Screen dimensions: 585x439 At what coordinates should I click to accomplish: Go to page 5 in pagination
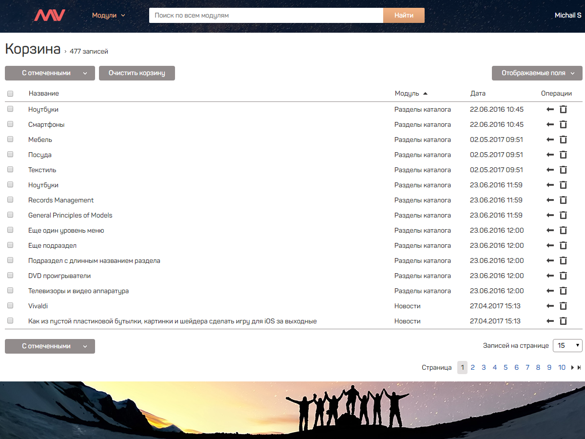tap(506, 368)
